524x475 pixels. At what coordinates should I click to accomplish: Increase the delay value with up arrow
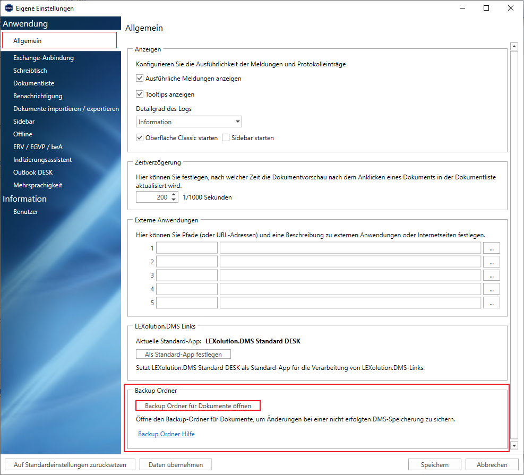pyautogui.click(x=174, y=194)
